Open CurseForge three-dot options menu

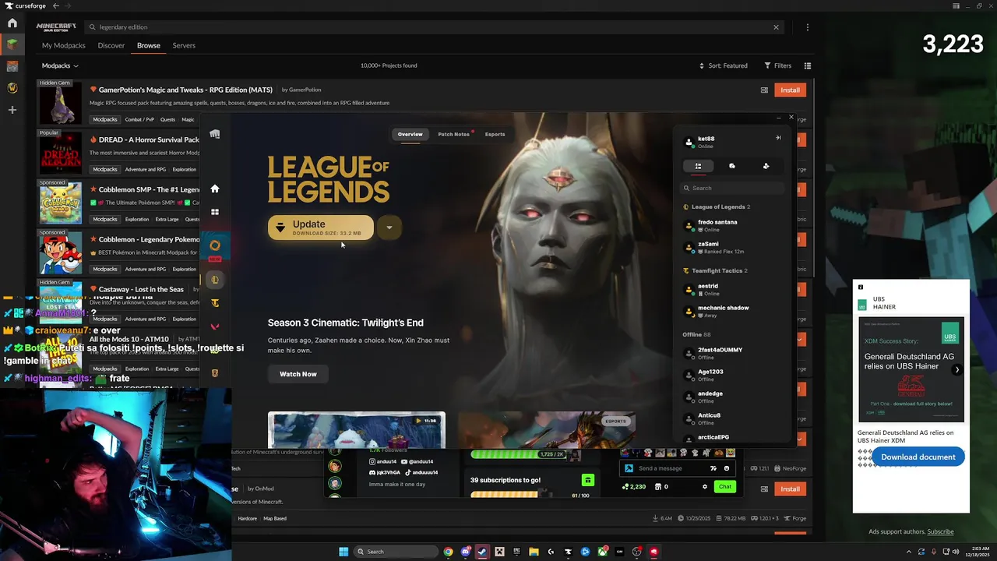click(807, 27)
